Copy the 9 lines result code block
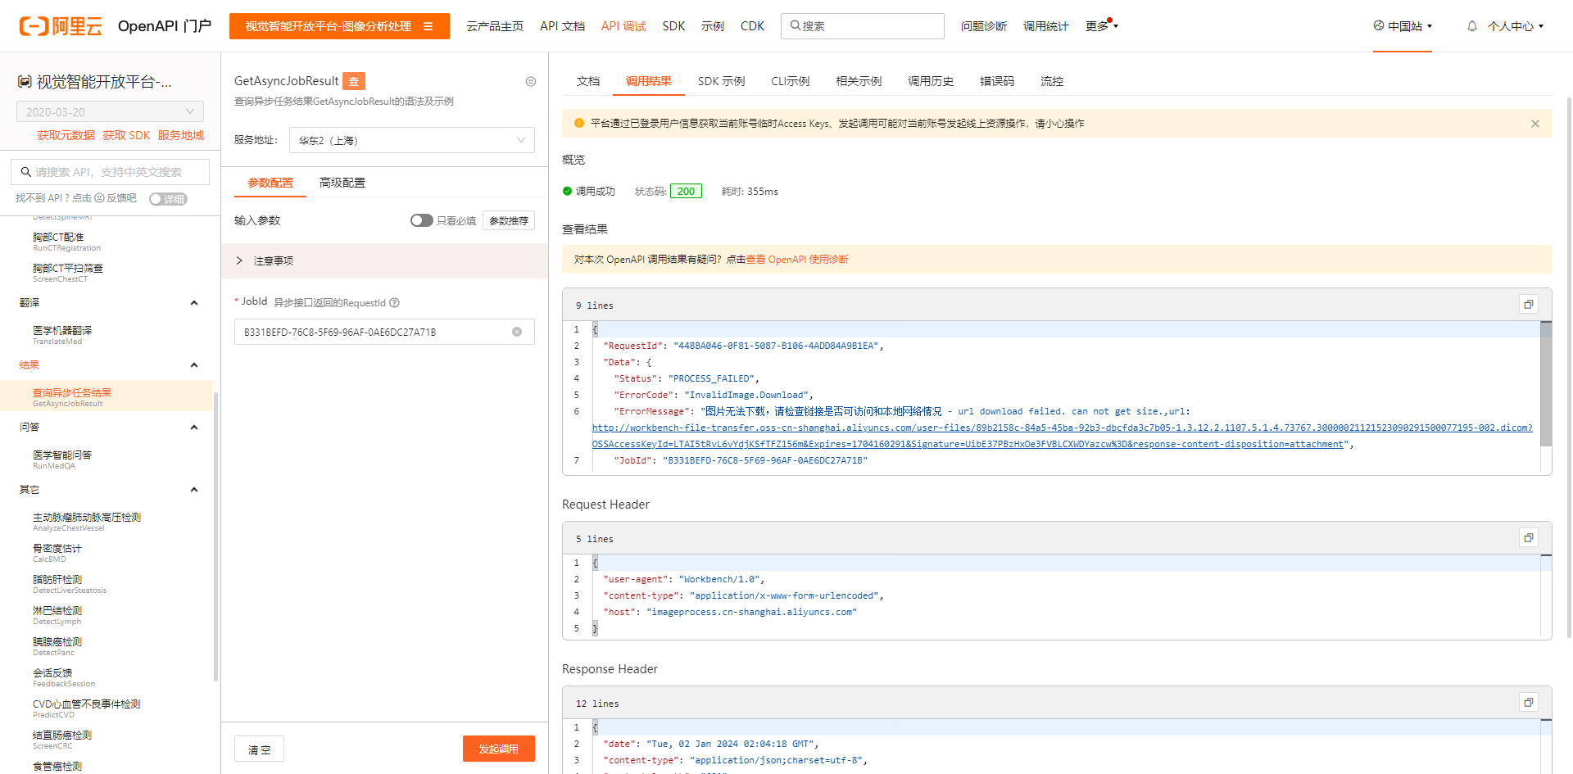The width and height of the screenshot is (1573, 774). (1528, 305)
